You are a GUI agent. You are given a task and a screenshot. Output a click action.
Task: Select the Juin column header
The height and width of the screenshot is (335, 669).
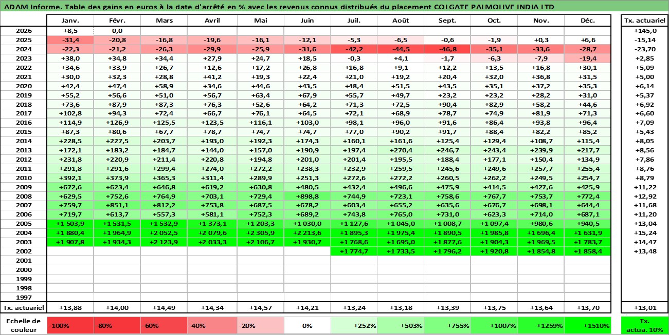(307, 21)
